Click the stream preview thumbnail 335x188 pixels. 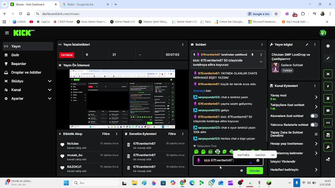(x=122, y=99)
